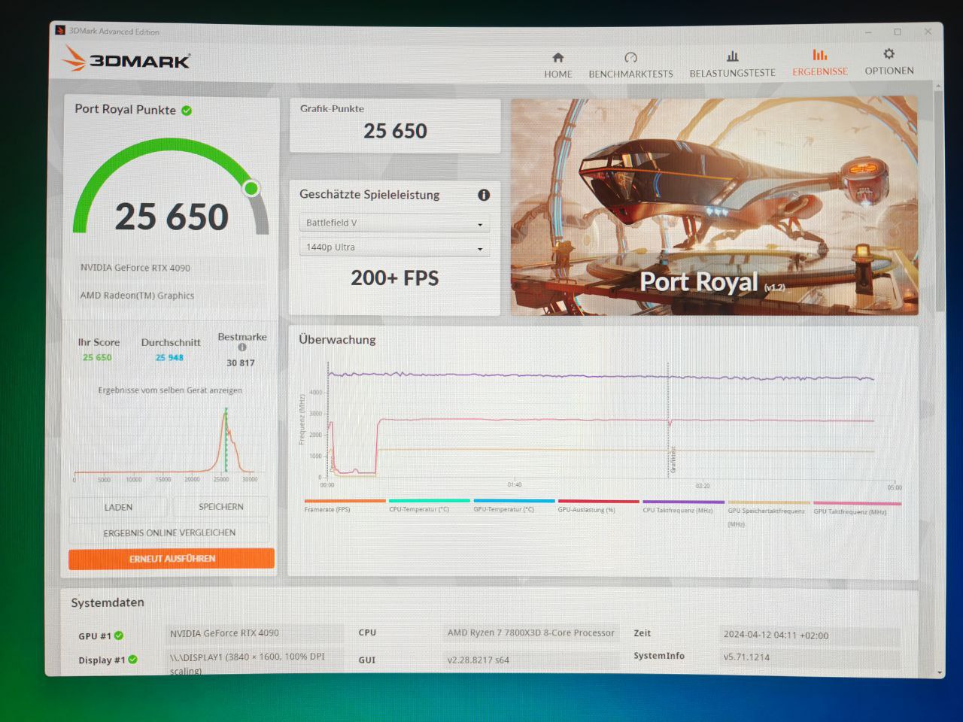Image resolution: width=963 pixels, height=722 pixels.
Task: Switch to ERGEBNISSE tab label
Action: coord(819,71)
